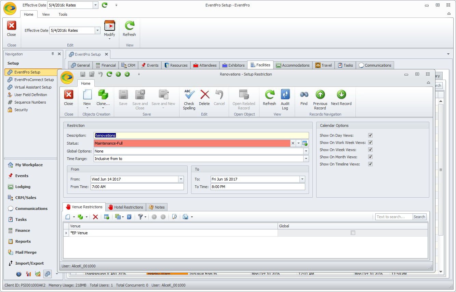The width and height of the screenshot is (456, 292).
Task: Expand the *EP Venue row indicator
Action: 66,233
